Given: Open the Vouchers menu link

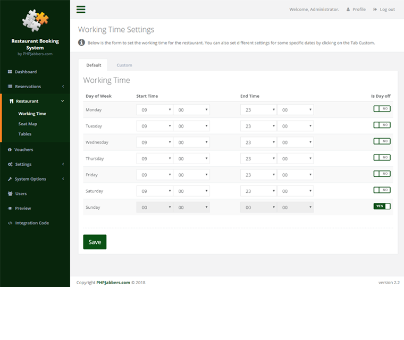Looking at the screenshot, I should pyautogui.click(x=24, y=150).
